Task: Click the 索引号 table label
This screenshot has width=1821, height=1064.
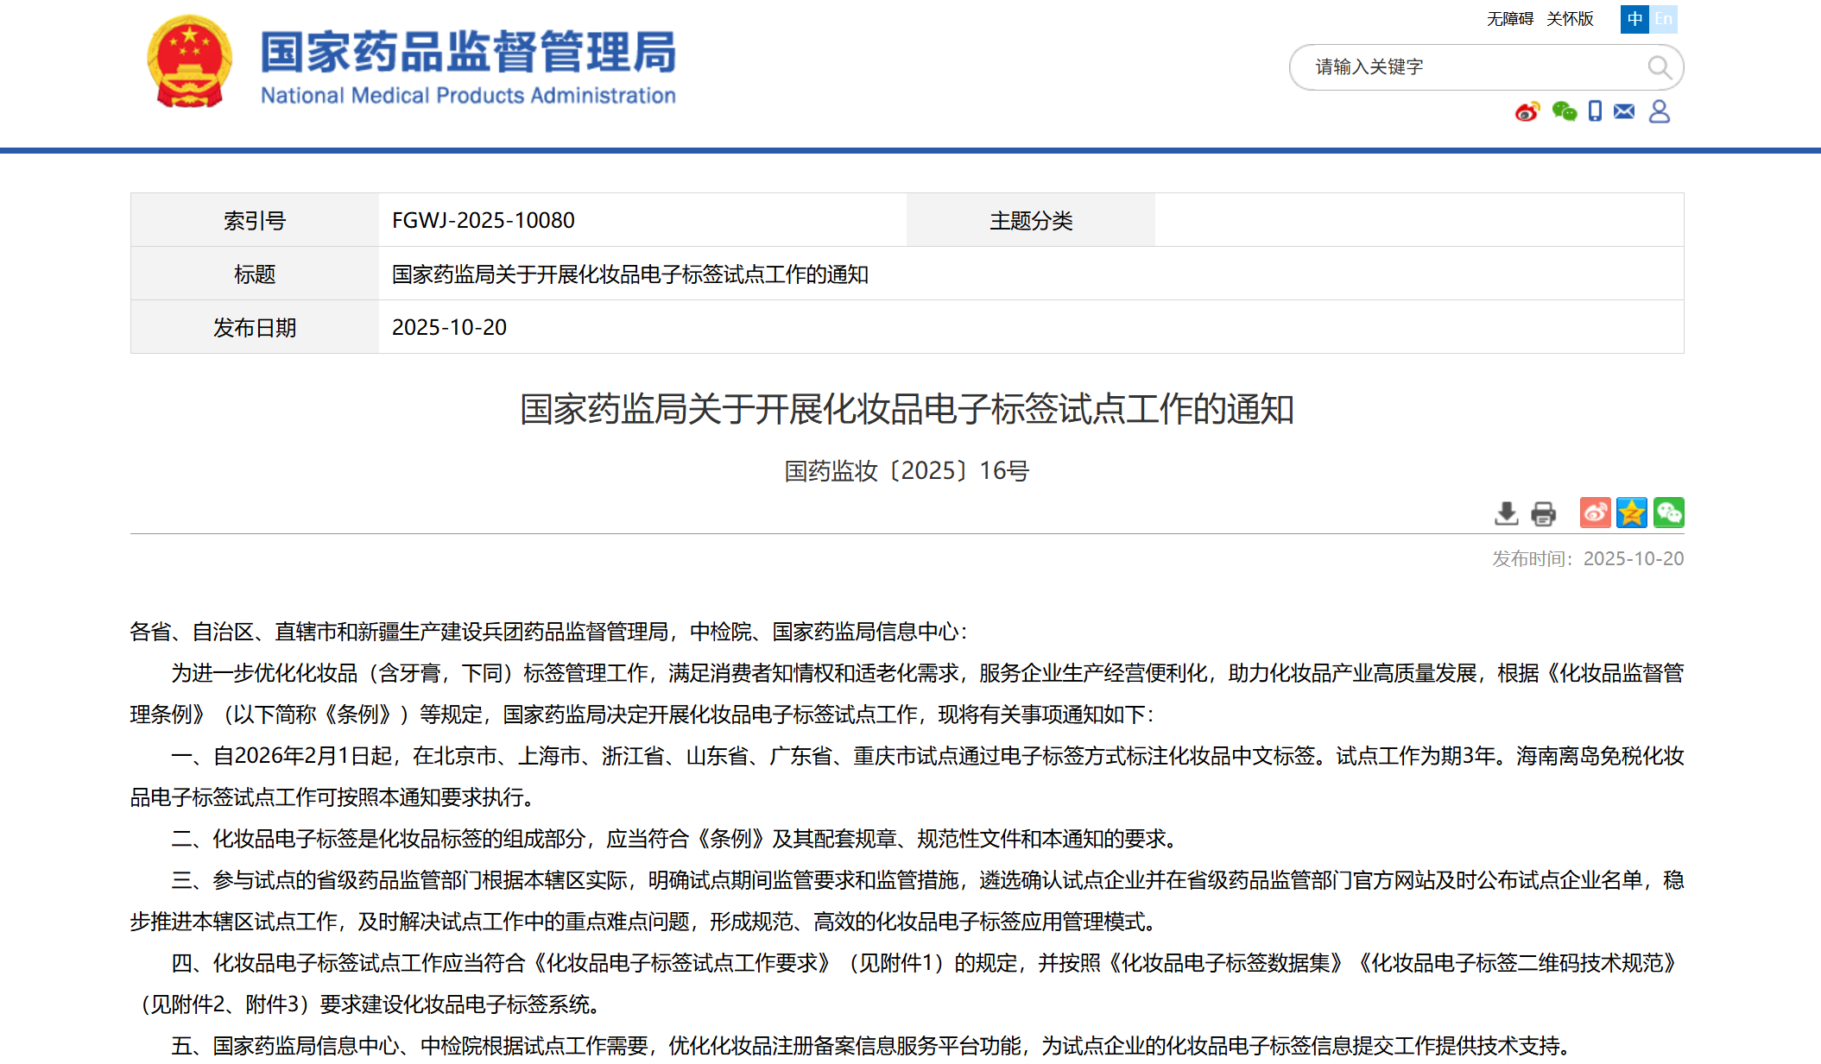Action: [255, 220]
